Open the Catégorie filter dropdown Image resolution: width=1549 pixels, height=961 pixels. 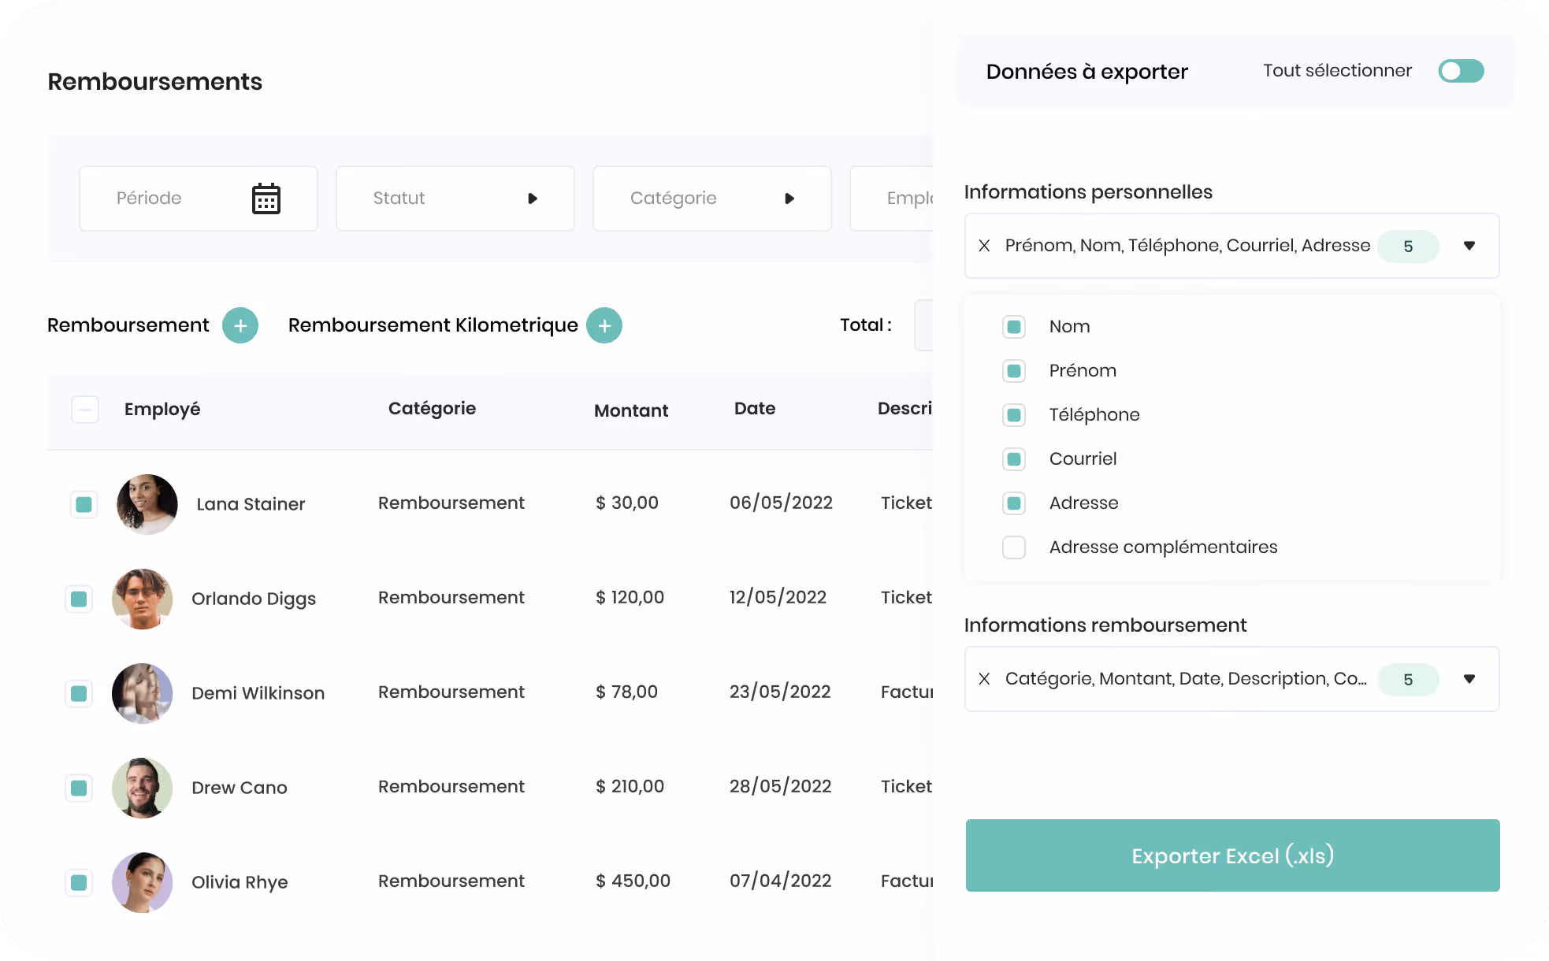tap(712, 199)
